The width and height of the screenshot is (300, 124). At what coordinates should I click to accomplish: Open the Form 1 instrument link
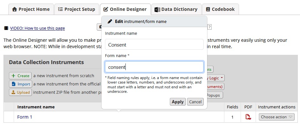pos(25,117)
